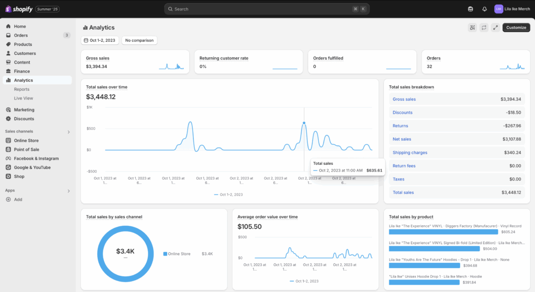
Task: Open the No comparison dropdown
Action: click(139, 40)
